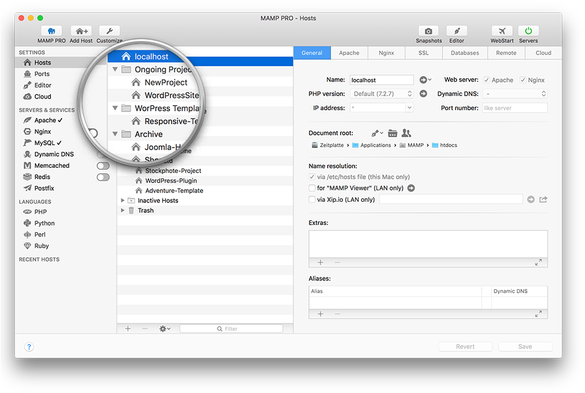Image resolution: width=585 pixels, height=393 pixels.
Task: Select Nginx in Servers & Services
Action: click(43, 131)
